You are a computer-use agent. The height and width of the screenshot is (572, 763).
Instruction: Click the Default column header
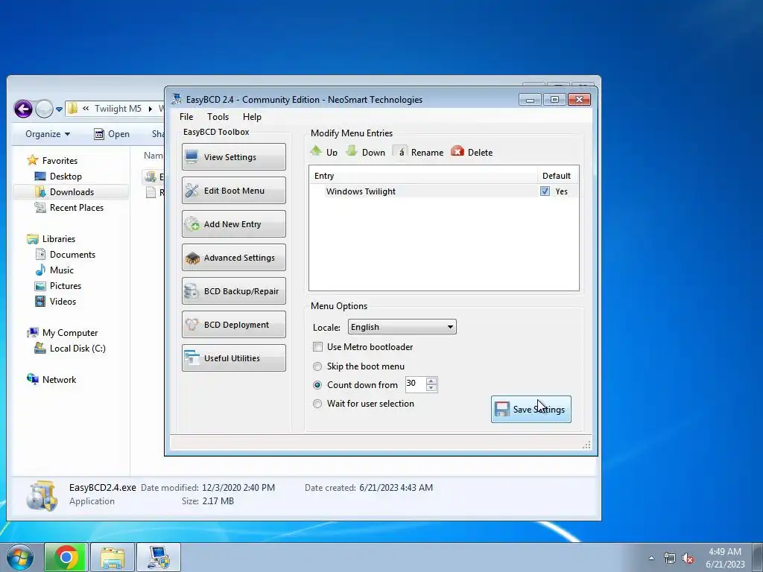(557, 176)
